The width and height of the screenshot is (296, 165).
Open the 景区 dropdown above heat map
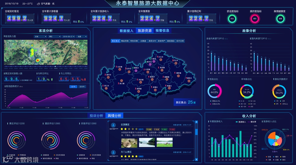pos(54,37)
